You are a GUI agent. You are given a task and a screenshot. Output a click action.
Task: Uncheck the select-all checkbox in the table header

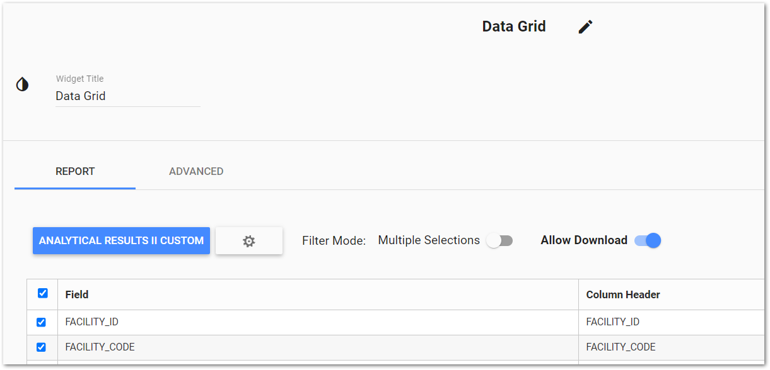click(43, 293)
